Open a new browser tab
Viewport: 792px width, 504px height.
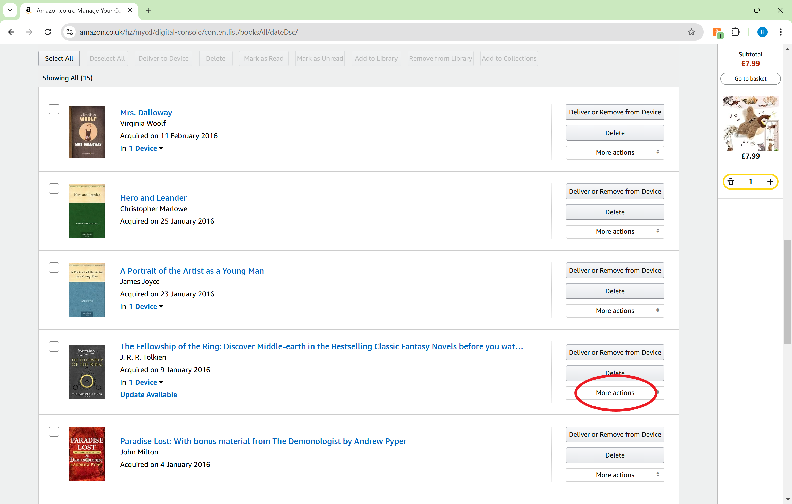coord(148,10)
